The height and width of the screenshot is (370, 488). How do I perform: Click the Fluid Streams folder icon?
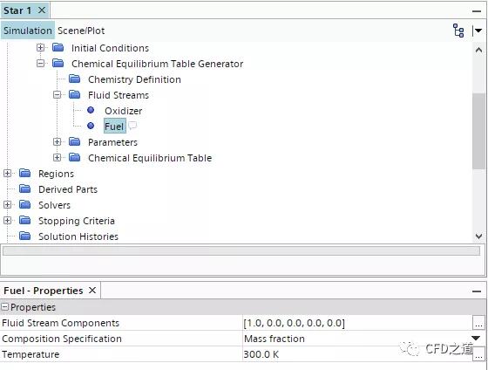tap(75, 94)
